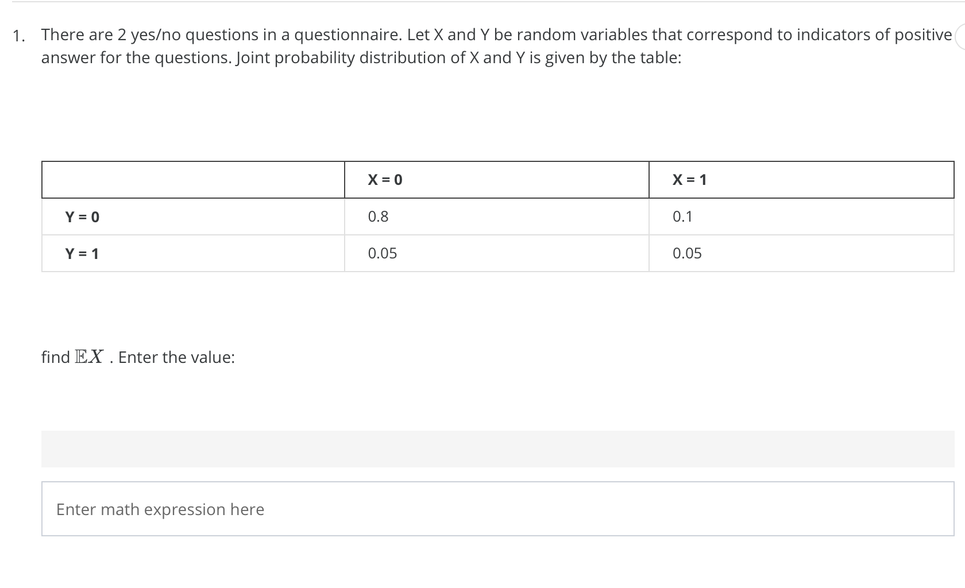The width and height of the screenshot is (965, 588).
Task: Click the X = 1 column header cell
Action: pos(689,179)
